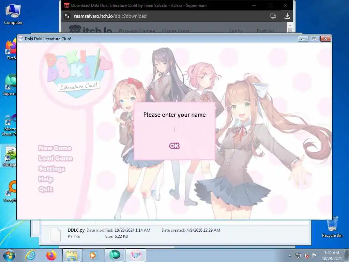The image size is (349, 262).
Task: Open the Action Center flag icon
Action: (x=315, y=255)
